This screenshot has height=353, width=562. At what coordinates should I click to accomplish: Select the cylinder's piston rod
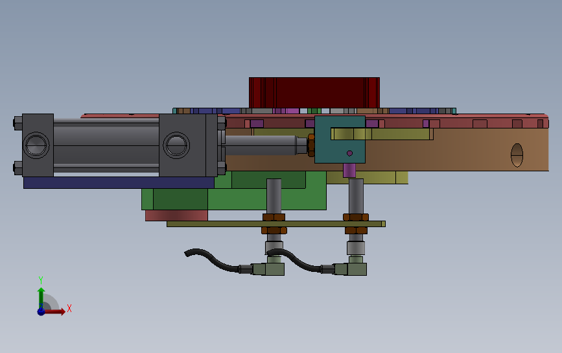click(x=261, y=145)
